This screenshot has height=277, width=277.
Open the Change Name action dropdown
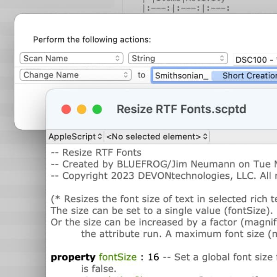tap(76, 75)
